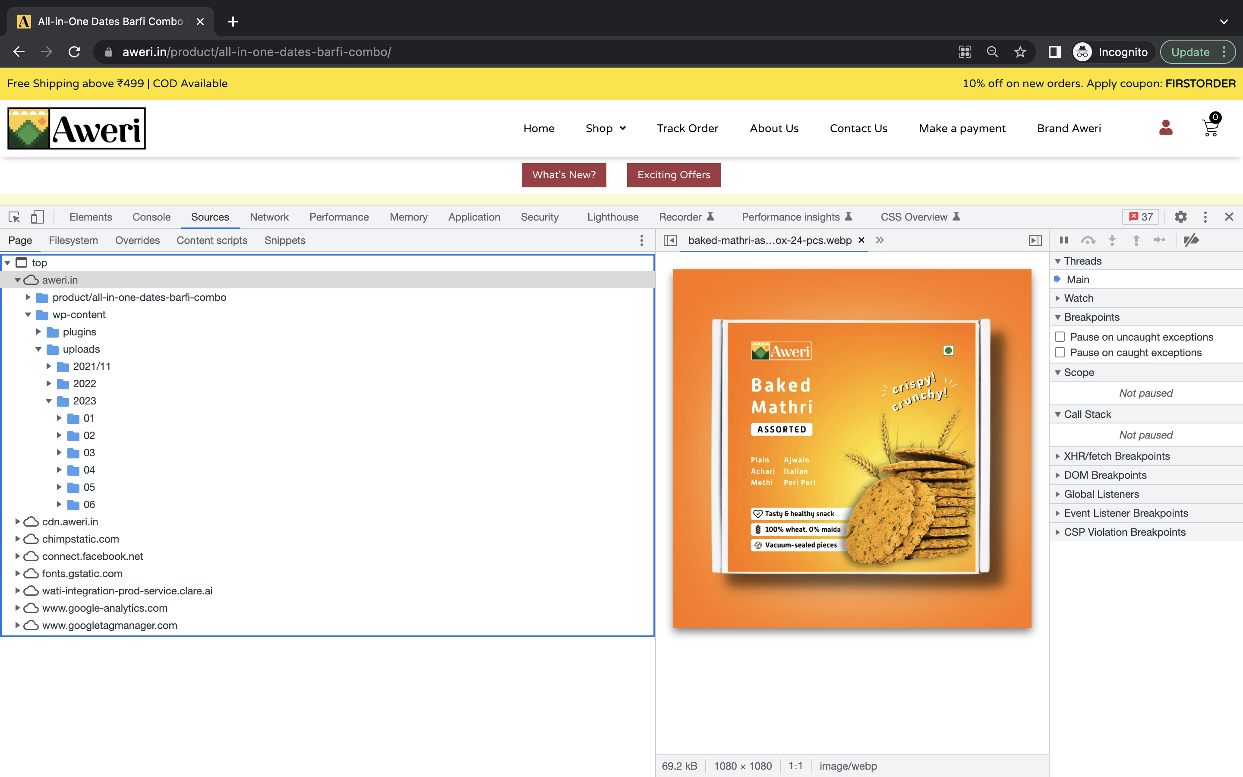Screen dimensions: 1243x777
Task: Expand the 2022 uploads folder
Action: 49,383
